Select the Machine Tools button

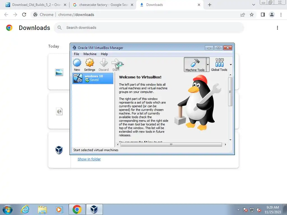point(195,65)
